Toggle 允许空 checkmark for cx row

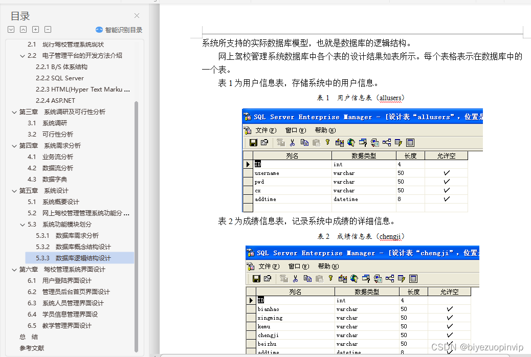(x=447, y=190)
